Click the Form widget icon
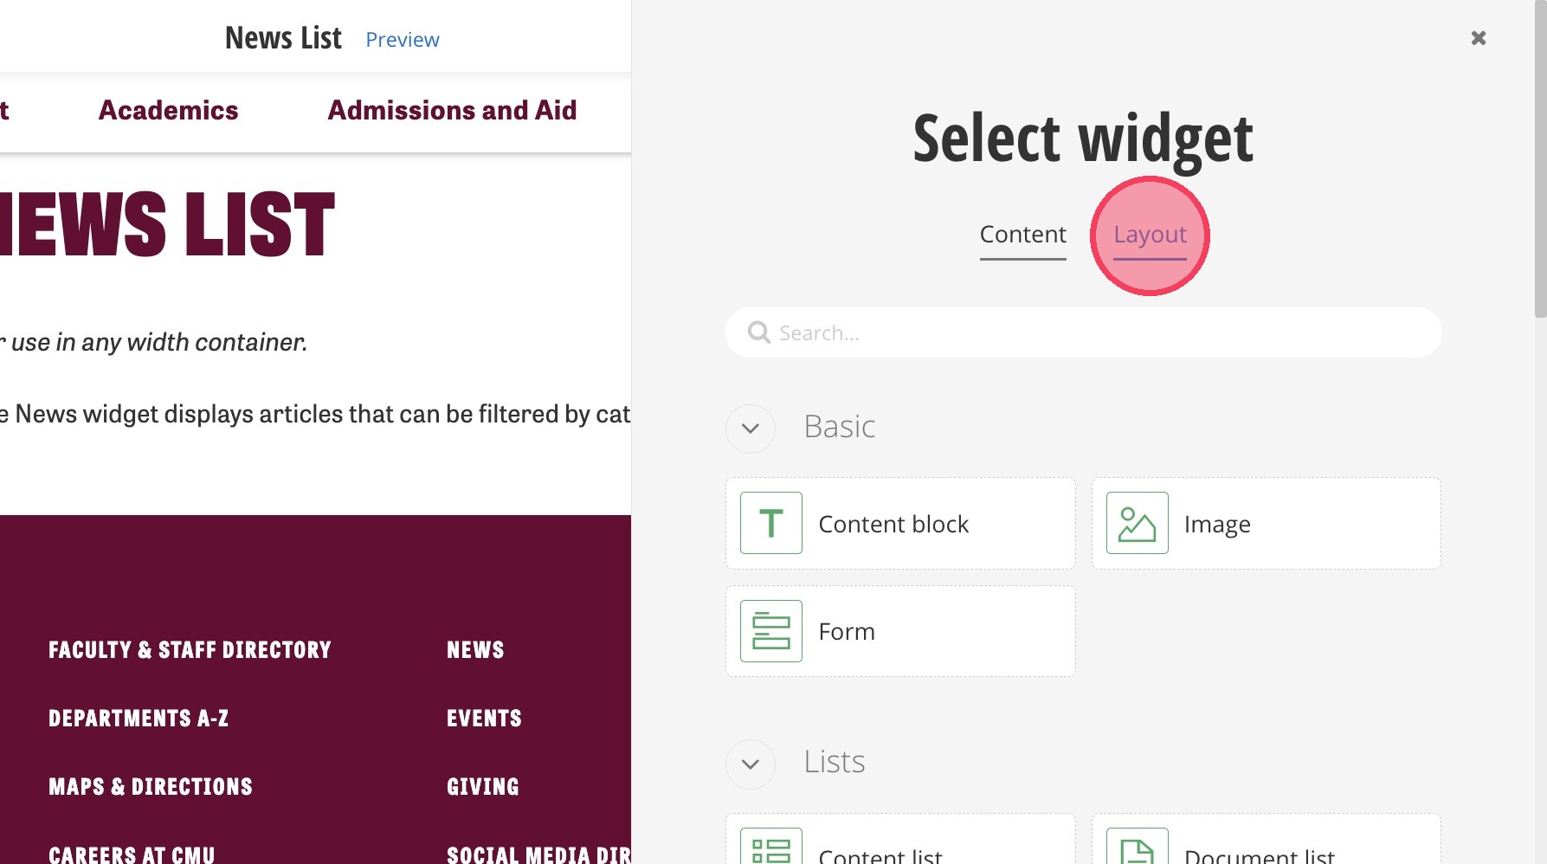 point(770,631)
